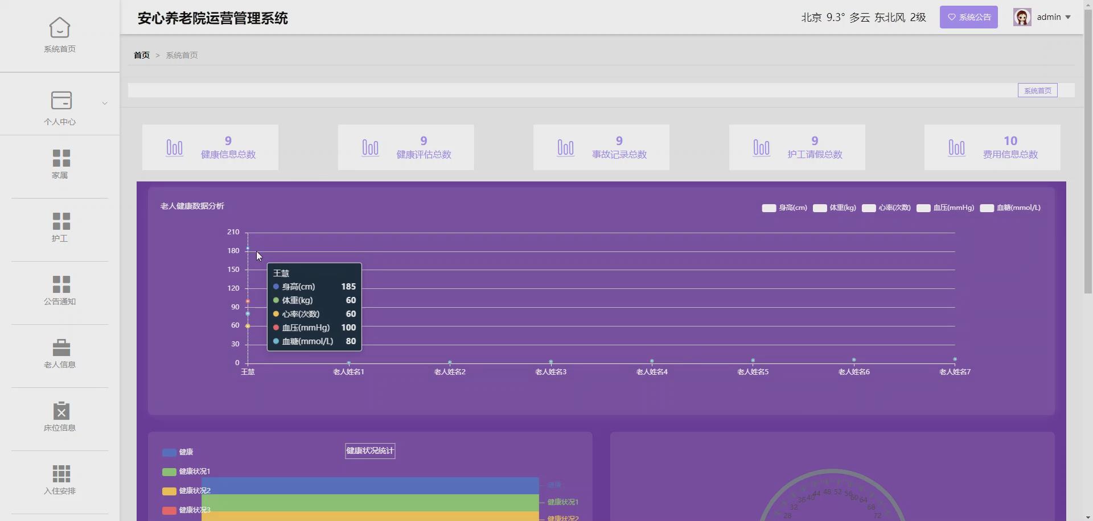Click the 老人健康数据分析 chart title
Screen dimensions: 1093x521
tap(192, 206)
